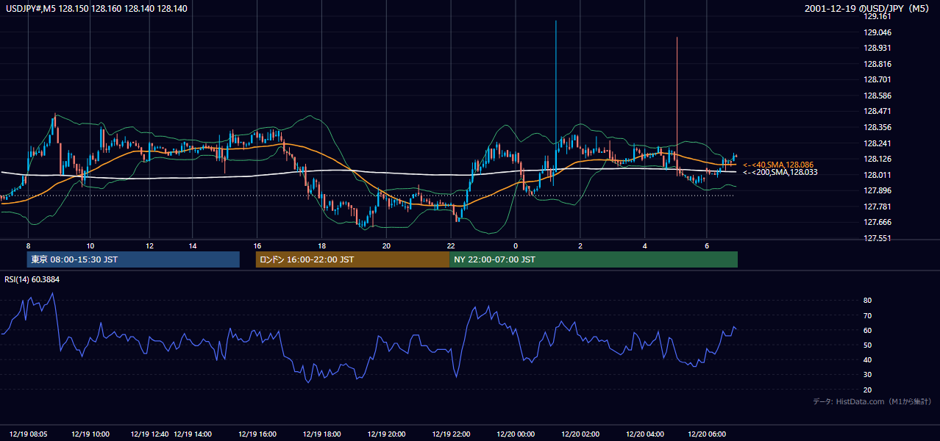940x441 pixels.
Task: Select the London session bar ロンドン 16:00-22:00 JST
Action: click(x=352, y=259)
